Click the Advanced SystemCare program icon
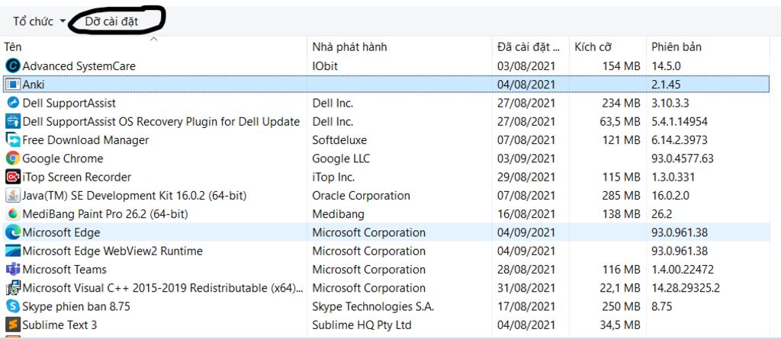Viewport: 781px width, 339px height. click(13, 66)
